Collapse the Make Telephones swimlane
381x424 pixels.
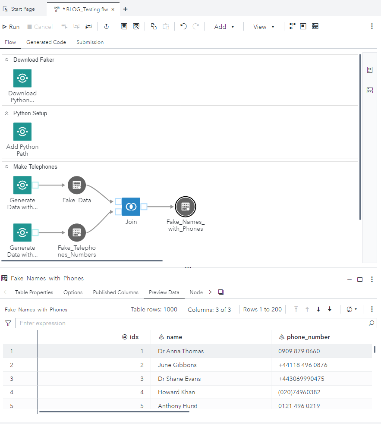[x=7, y=167]
